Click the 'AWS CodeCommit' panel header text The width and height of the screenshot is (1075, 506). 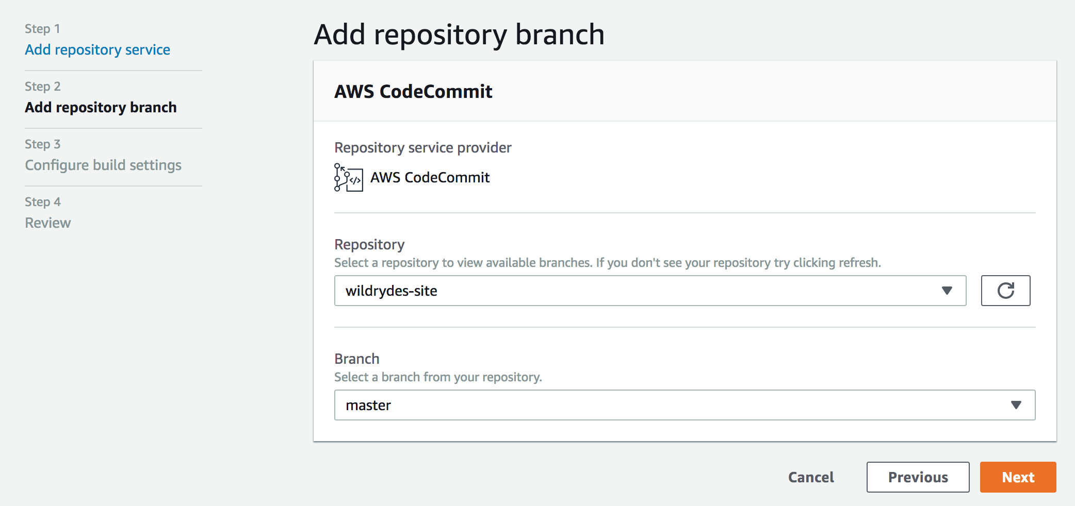point(413,91)
